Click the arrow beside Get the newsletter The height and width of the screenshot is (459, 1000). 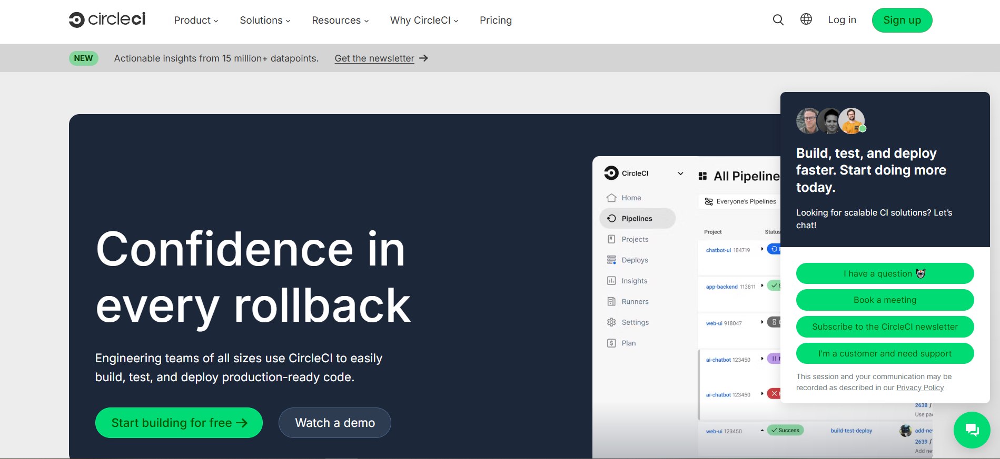tap(423, 58)
